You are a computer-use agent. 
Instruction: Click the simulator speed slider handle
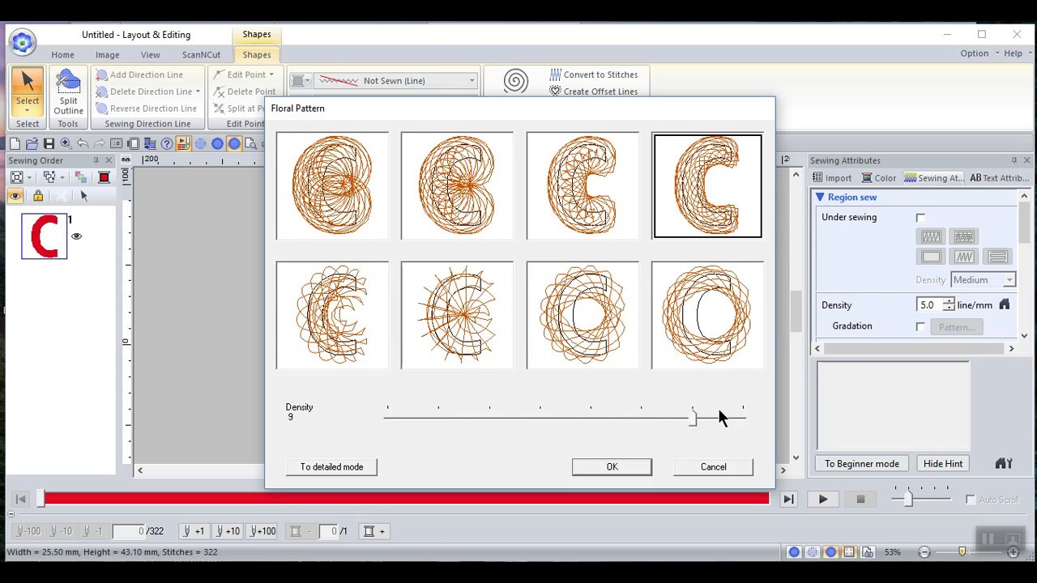pyautogui.click(x=908, y=500)
